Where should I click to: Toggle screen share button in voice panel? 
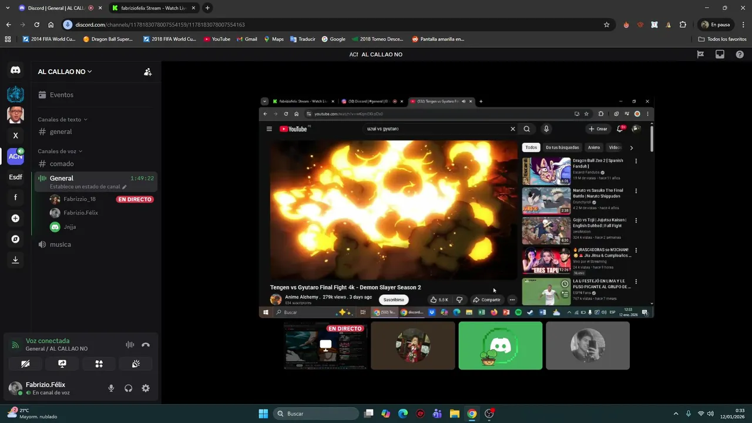[x=62, y=364]
